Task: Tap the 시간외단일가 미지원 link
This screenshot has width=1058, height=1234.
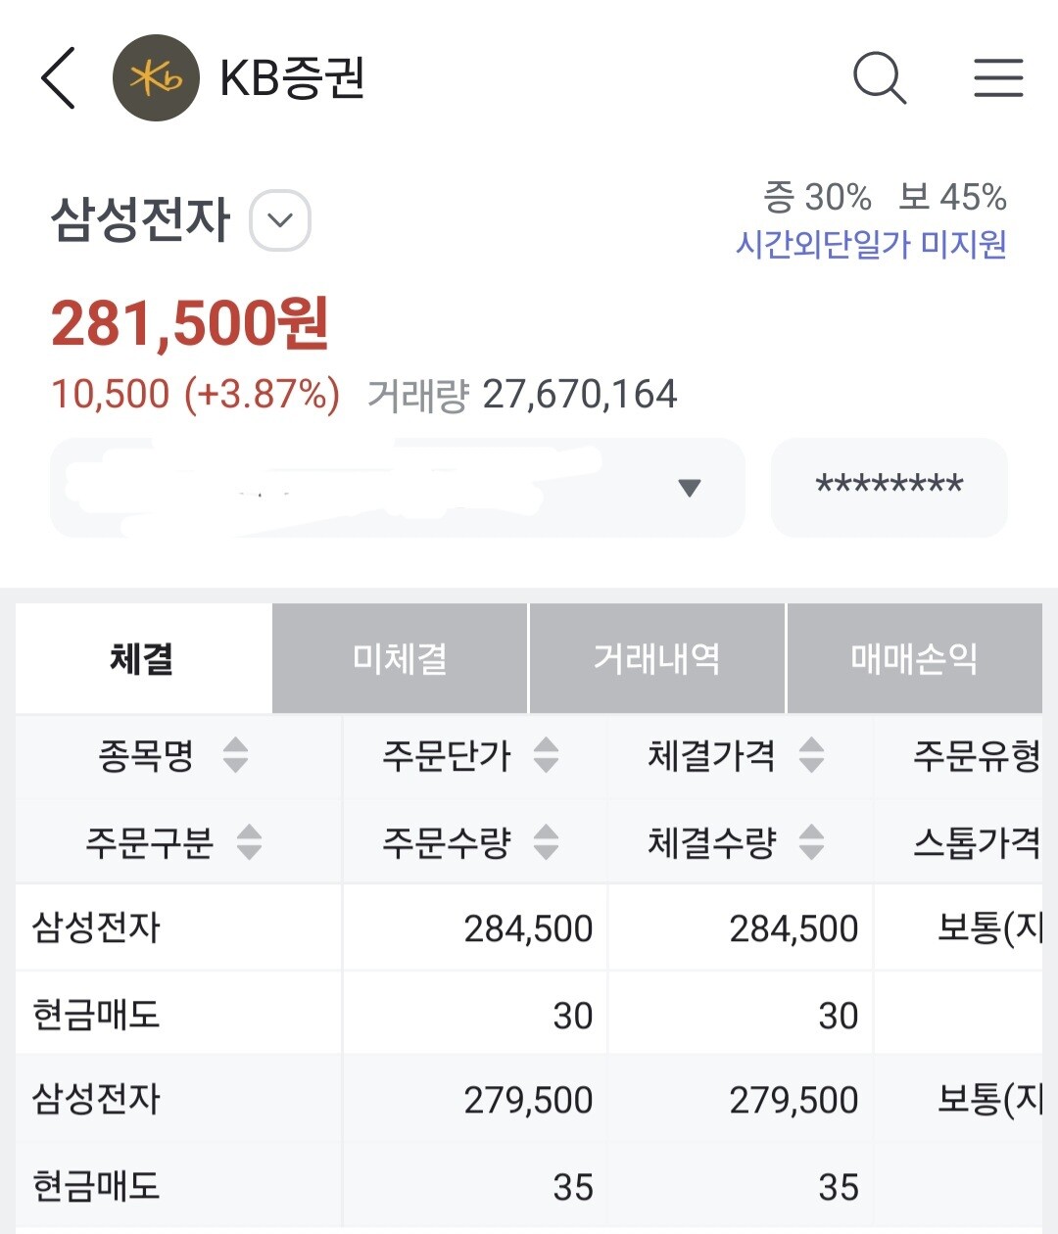Action: (871, 243)
